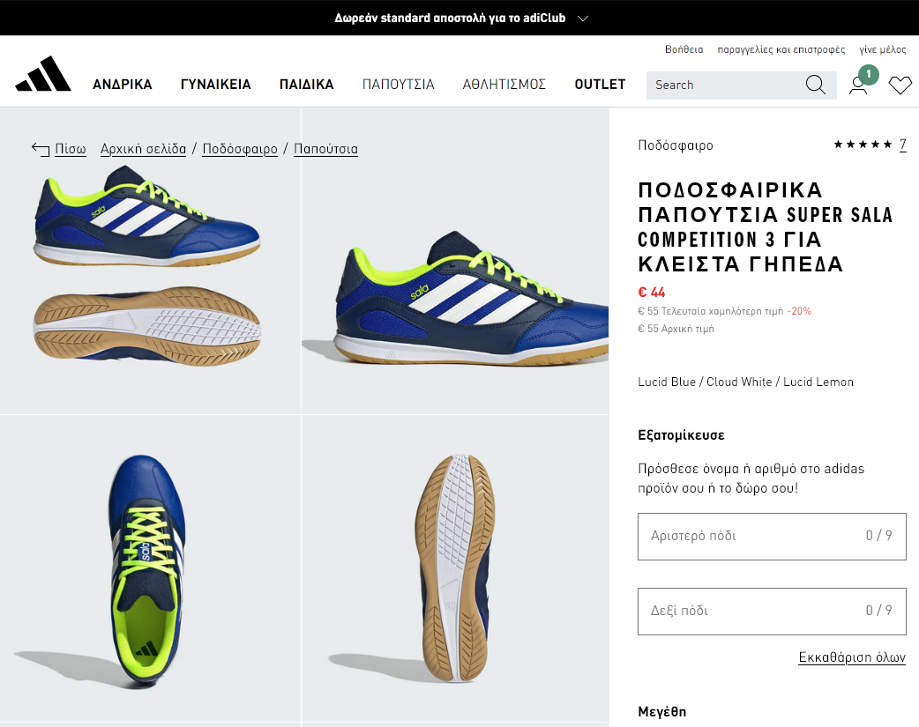Screen dimensions: 919x727
Task: Open the account profile icon
Action: [858, 85]
